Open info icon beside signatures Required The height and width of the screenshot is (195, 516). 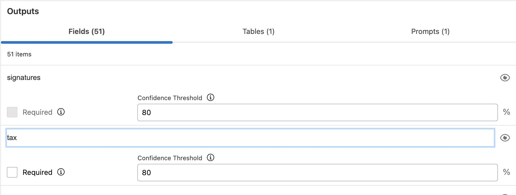click(61, 112)
